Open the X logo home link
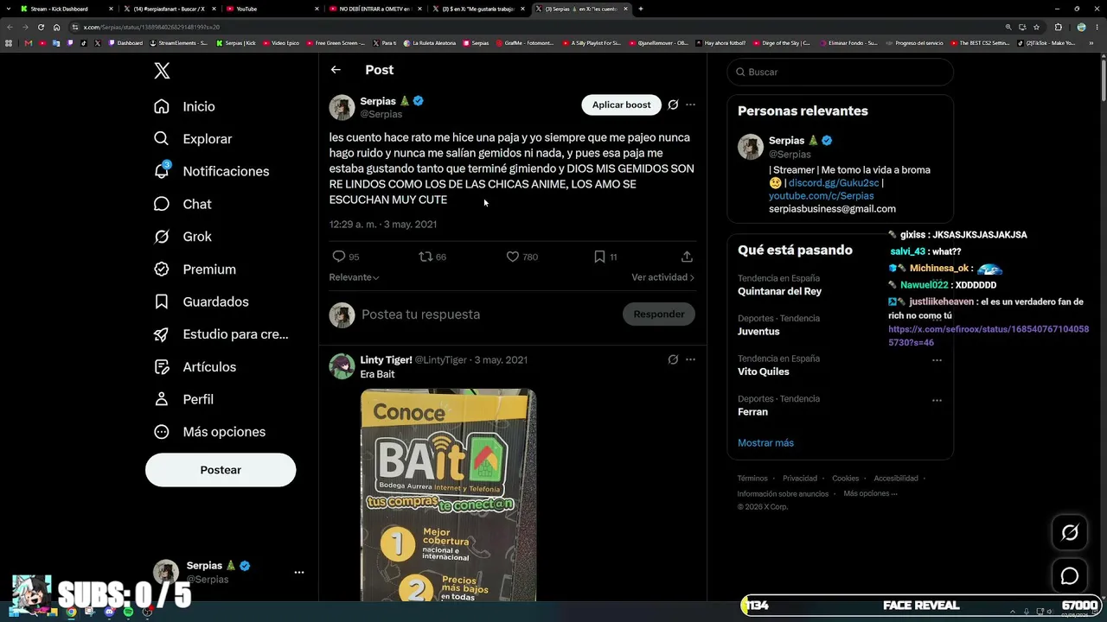The image size is (1107, 622). tap(162, 71)
